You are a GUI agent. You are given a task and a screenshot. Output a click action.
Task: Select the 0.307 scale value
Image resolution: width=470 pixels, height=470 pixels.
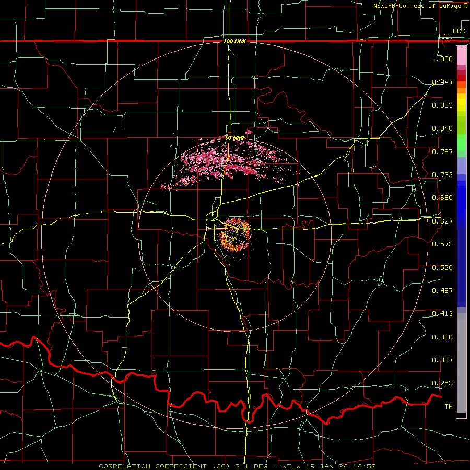pos(442,360)
